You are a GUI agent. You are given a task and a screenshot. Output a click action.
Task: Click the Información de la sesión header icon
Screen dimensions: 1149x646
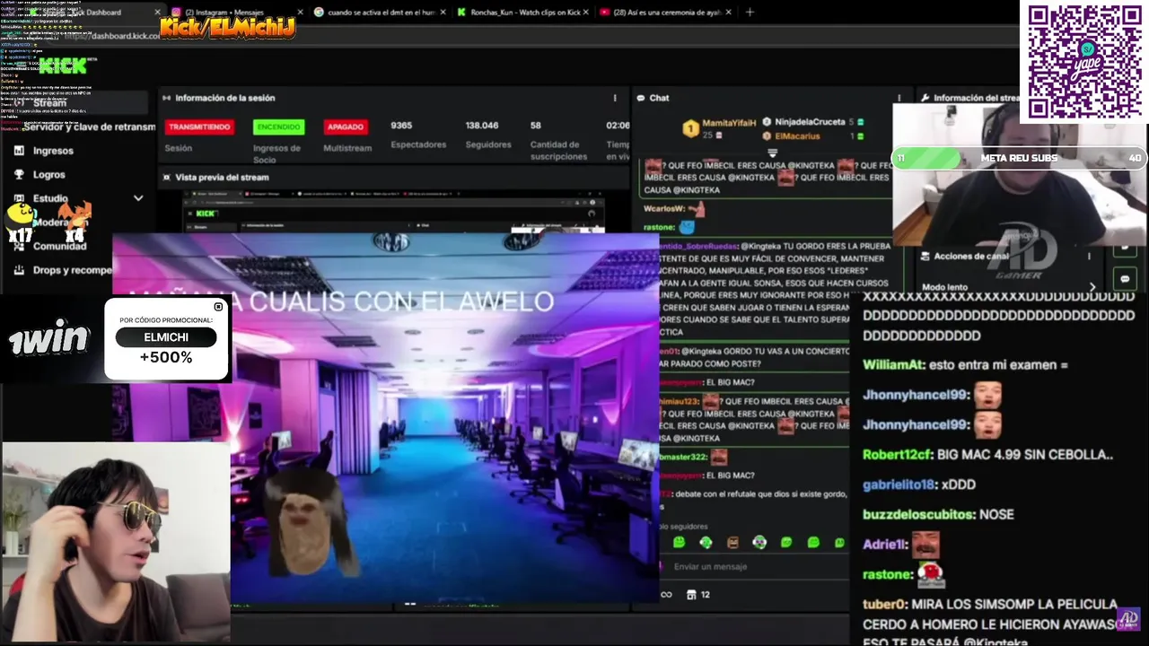[x=167, y=98]
